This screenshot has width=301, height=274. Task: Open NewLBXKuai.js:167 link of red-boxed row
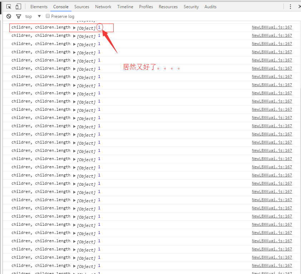[272, 27]
